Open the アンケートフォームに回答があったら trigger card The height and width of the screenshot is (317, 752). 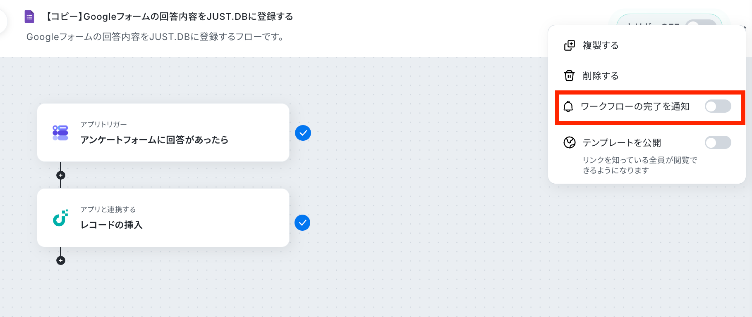163,132
